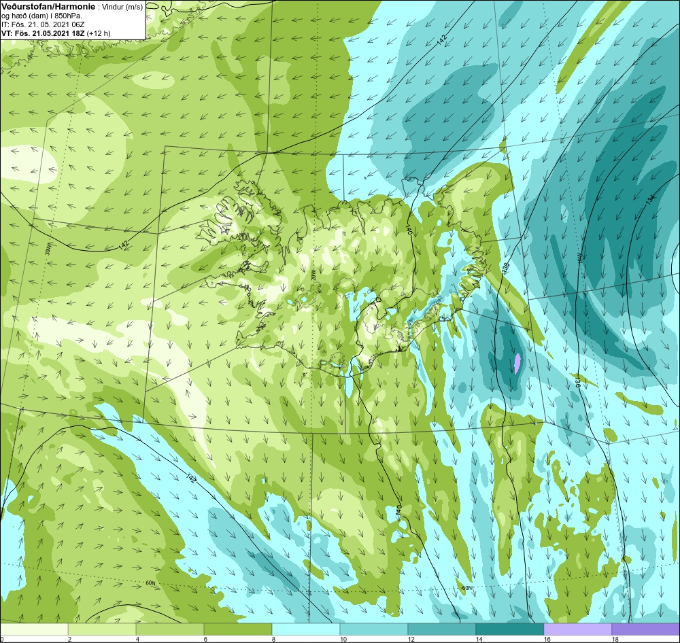680x643 pixels.
Task: Click the 8–10 m/s light cyan swatch
Action: click(x=306, y=629)
